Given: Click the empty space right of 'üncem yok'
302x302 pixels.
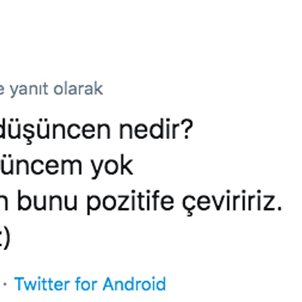Looking at the screenshot, I should pos(217,167).
